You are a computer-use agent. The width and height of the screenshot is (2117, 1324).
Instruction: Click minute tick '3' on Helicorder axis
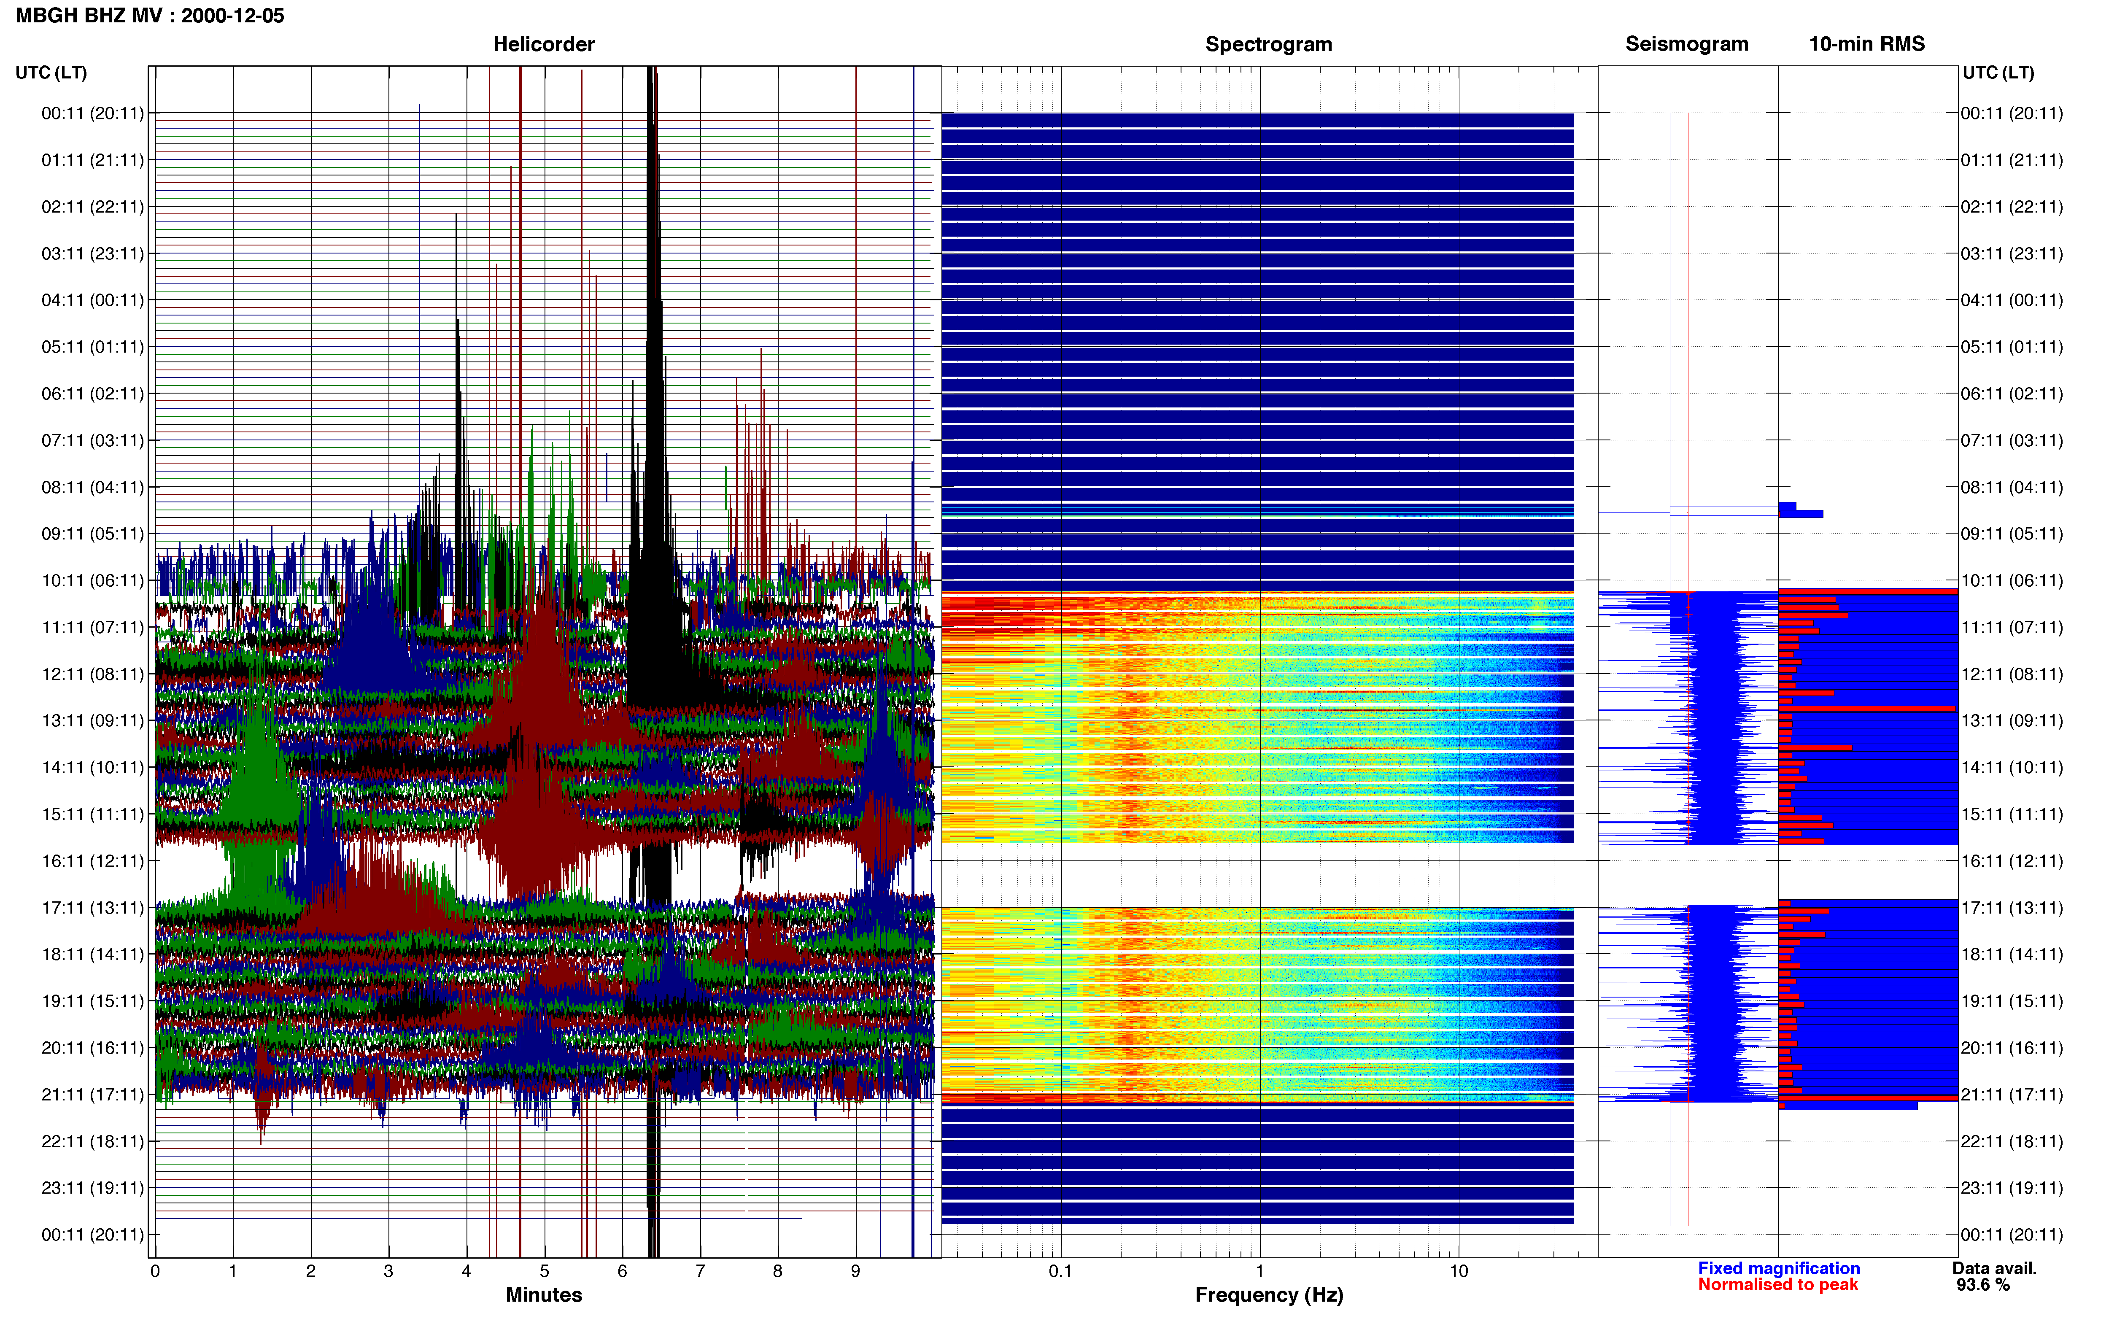(x=389, y=1271)
